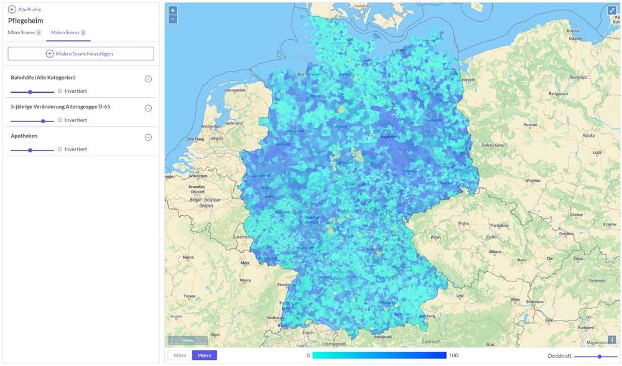
Task: Toggle Invertiert checkbox under Apotheken
Action: (60, 149)
